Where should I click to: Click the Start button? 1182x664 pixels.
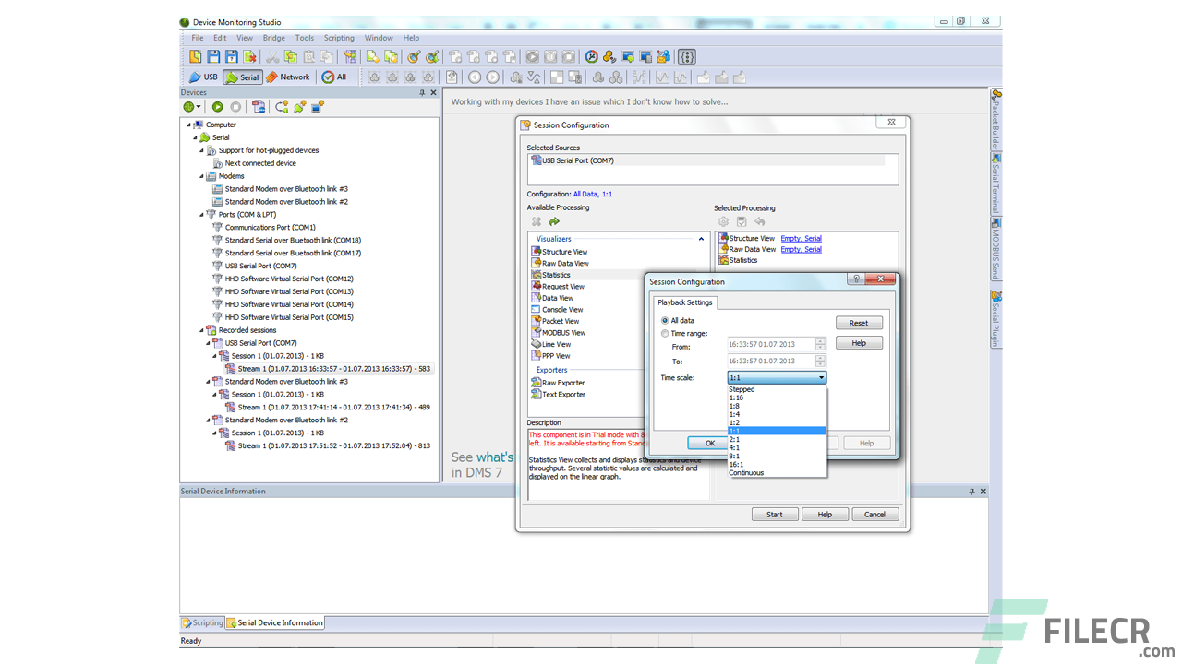coord(775,515)
